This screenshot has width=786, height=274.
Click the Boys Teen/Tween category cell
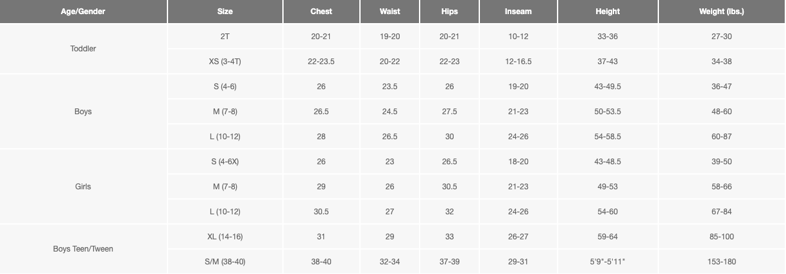(83, 249)
